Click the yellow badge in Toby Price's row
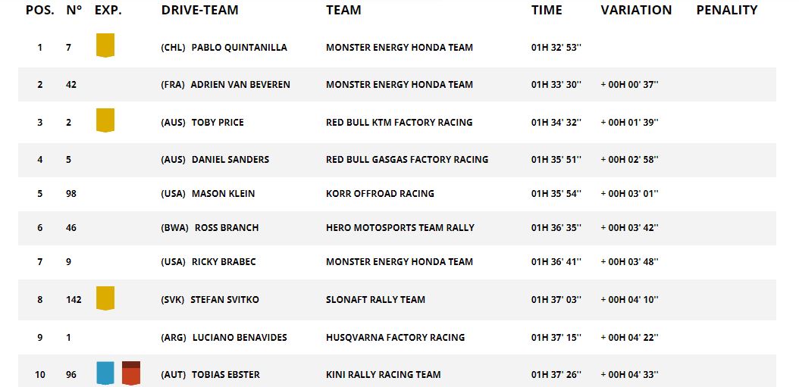The image size is (799, 387). point(105,120)
